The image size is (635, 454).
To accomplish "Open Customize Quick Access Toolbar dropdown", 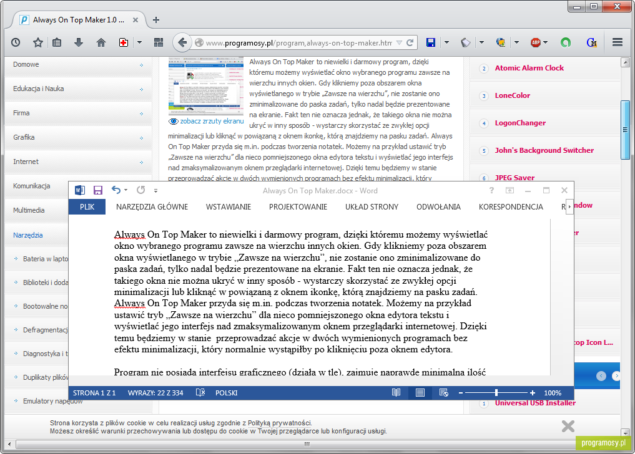I will click(155, 190).
